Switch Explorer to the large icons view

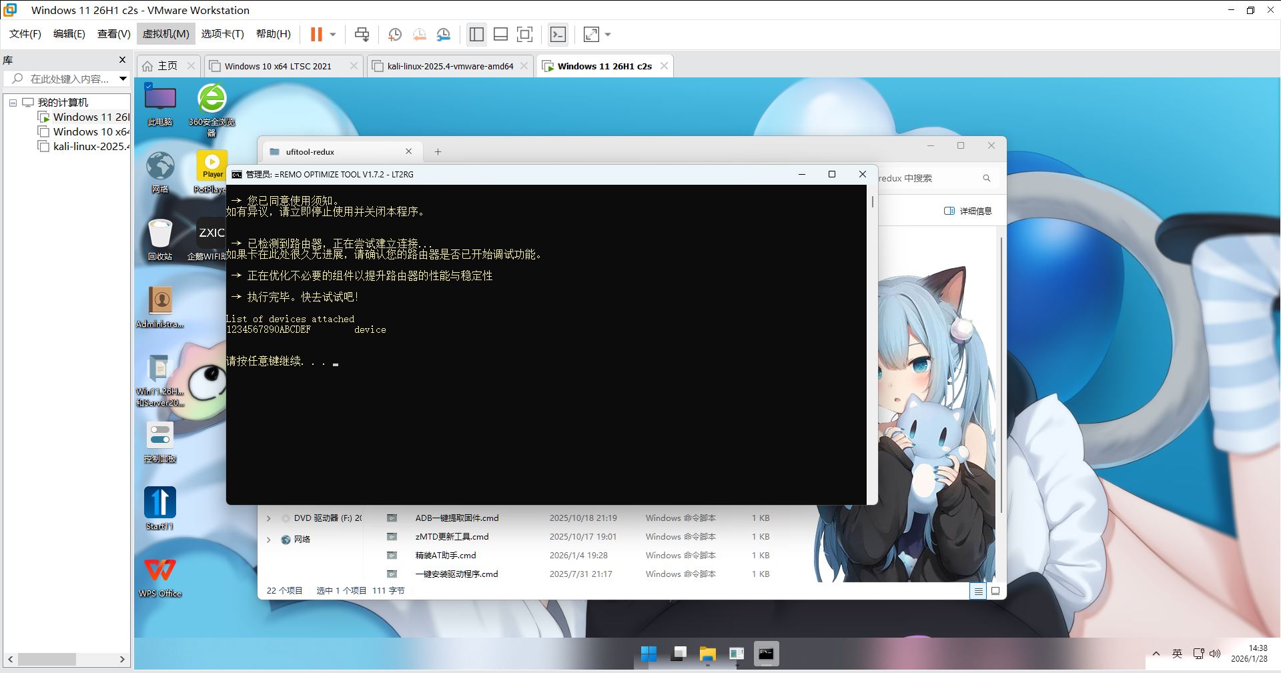coord(995,591)
